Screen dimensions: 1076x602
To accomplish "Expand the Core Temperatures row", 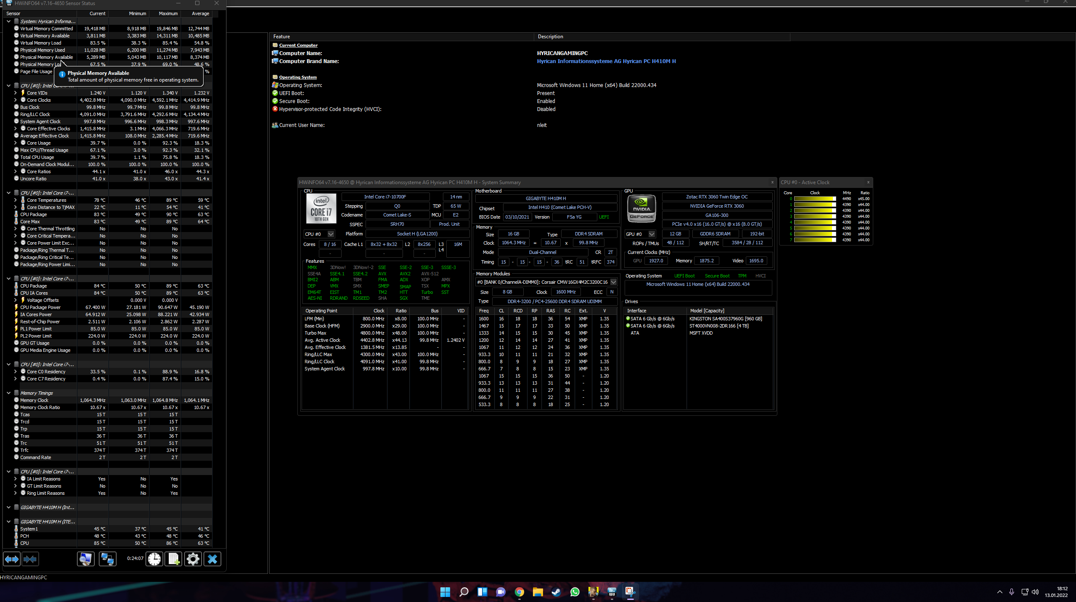I will coord(16,200).
